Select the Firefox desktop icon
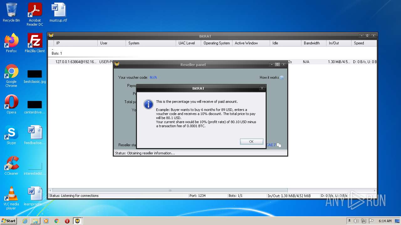 click(x=11, y=43)
